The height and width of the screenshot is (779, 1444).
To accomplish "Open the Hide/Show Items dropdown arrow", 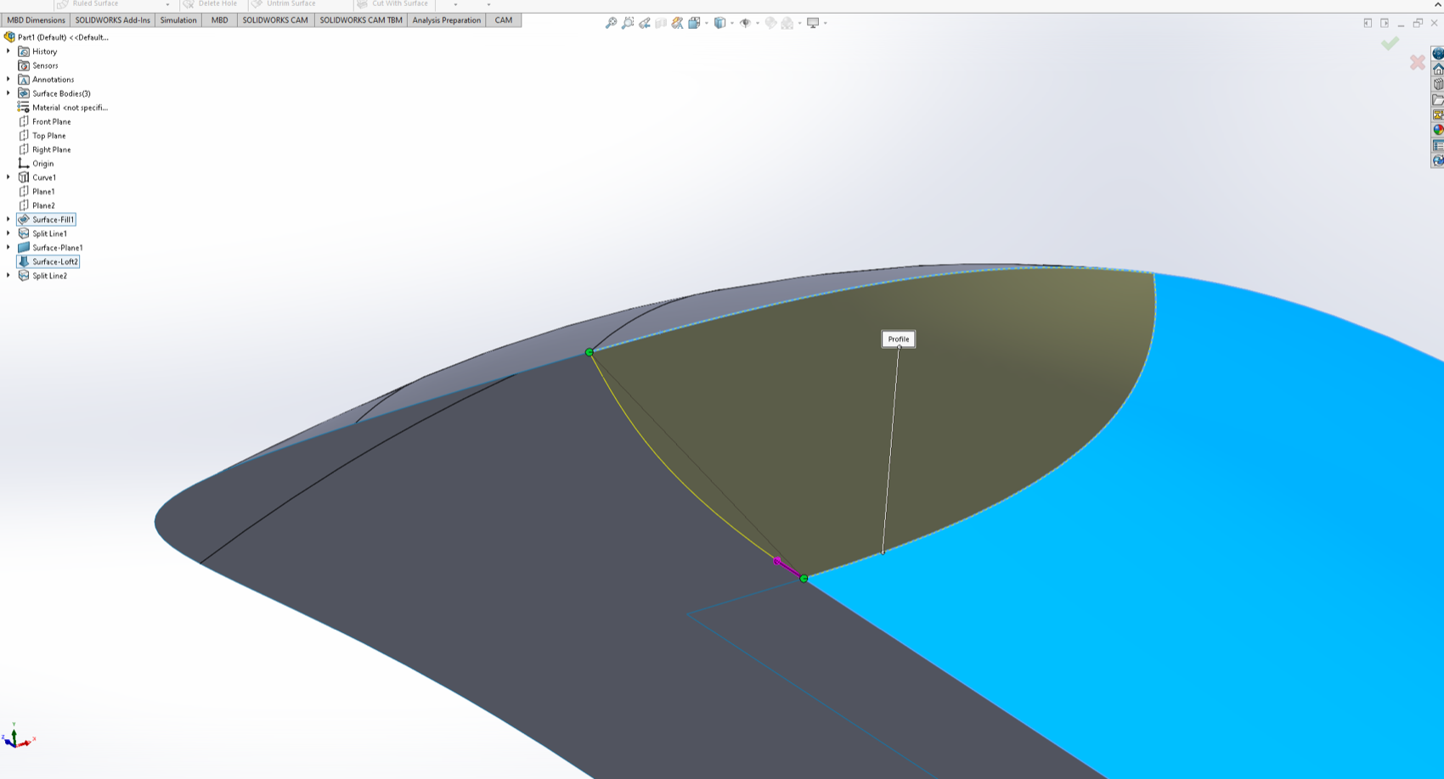I will coord(757,23).
